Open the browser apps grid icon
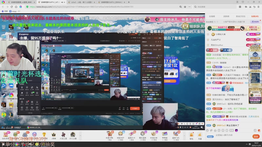Screen dimensions: 262x147 pyautogui.click(x=240, y=7)
